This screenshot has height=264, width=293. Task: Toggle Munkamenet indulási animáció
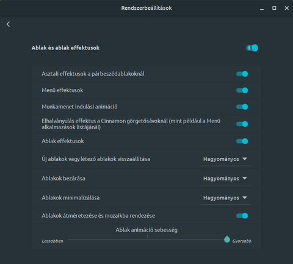click(x=242, y=107)
